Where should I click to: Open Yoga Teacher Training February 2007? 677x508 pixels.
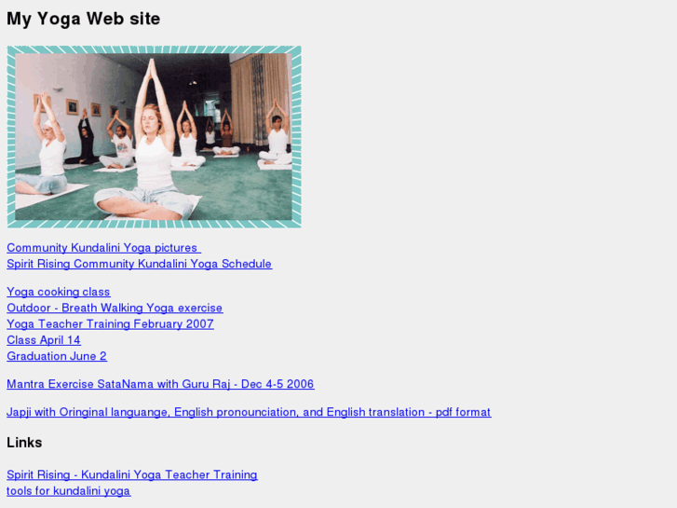(110, 323)
